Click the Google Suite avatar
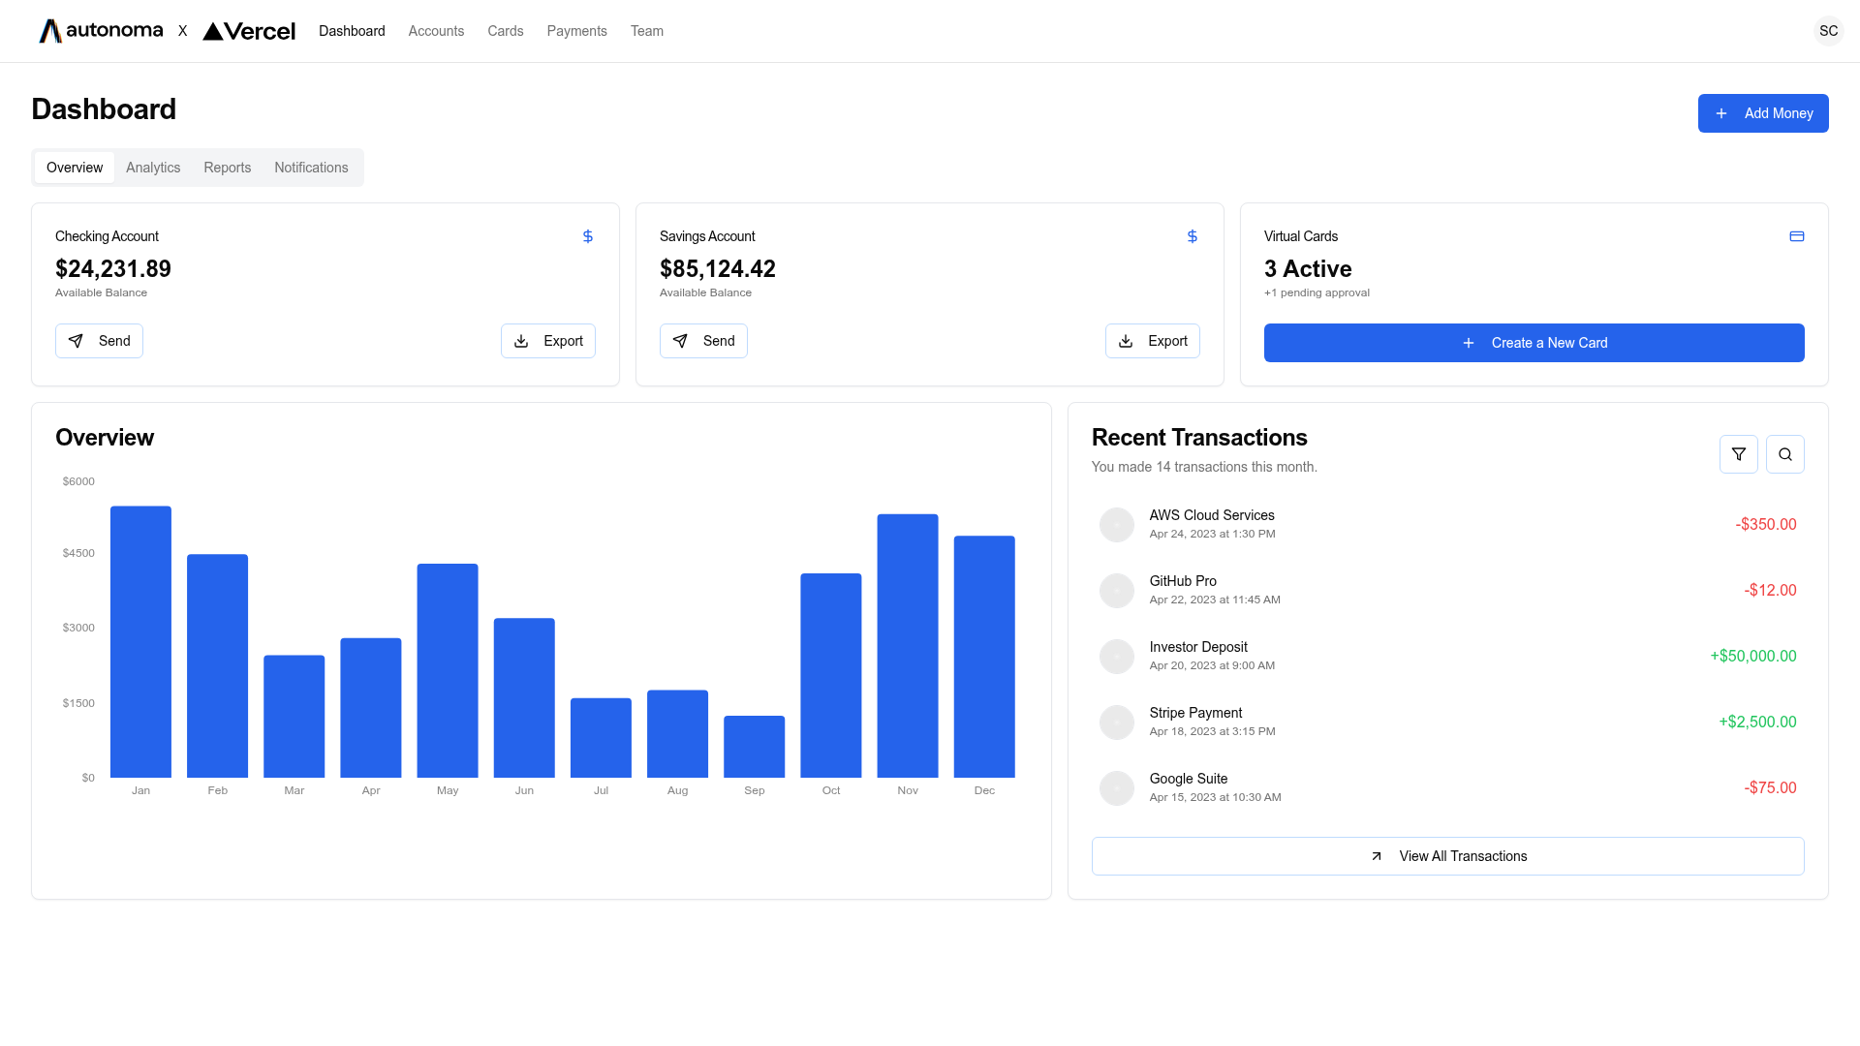Screen dimensions: 1860x1046 tap(1117, 788)
